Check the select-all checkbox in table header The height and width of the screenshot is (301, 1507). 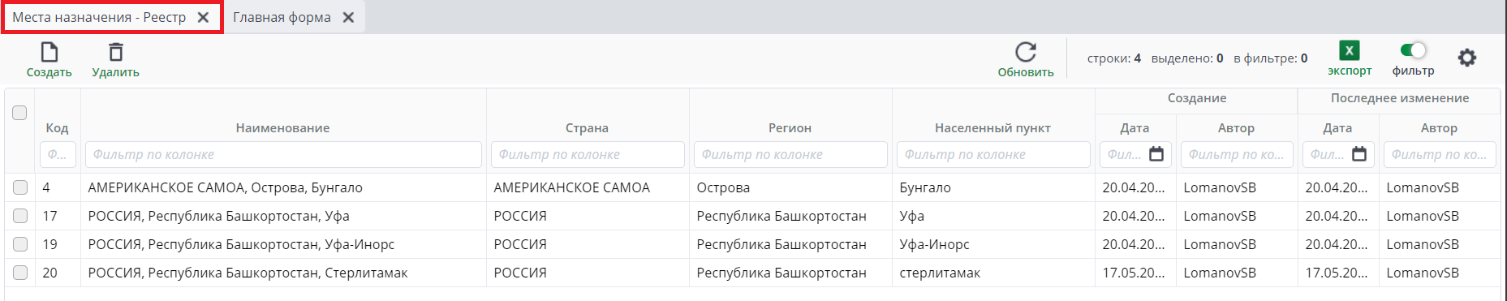20,113
